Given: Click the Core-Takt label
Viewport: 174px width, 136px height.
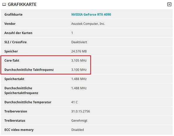Looking at the screenshot, I should tap(12, 60).
